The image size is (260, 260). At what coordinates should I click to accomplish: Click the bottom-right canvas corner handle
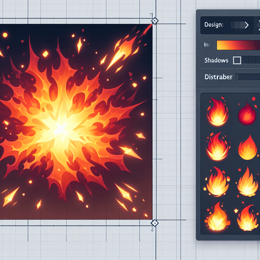coord(154,223)
